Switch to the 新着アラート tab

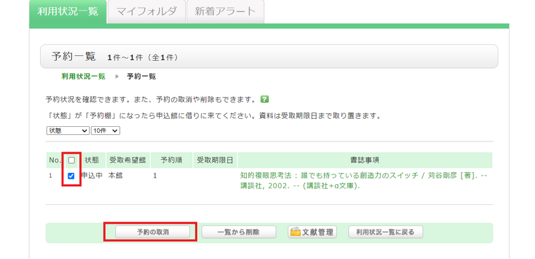pos(225,11)
